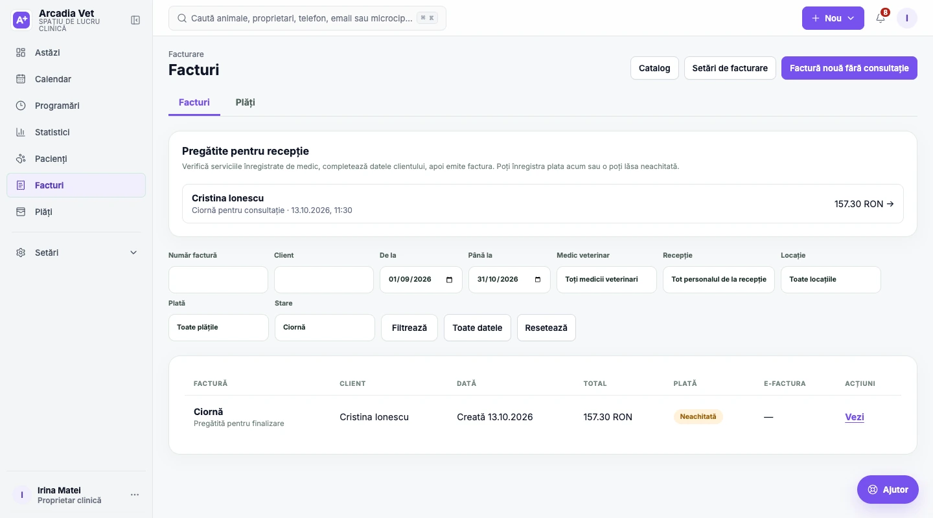Click the Toate datele button
Viewport: 933px width, 518px height.
(478, 328)
